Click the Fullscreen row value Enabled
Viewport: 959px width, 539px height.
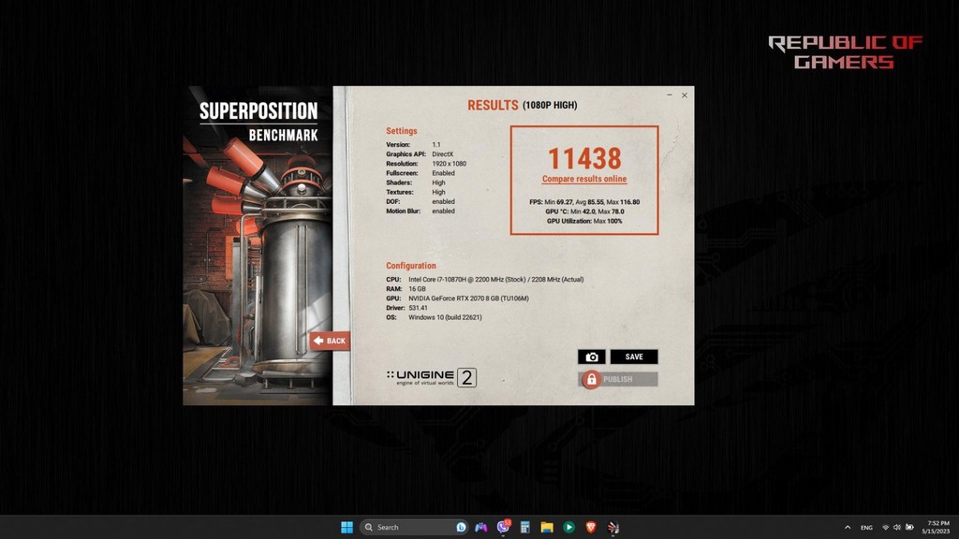[443, 173]
